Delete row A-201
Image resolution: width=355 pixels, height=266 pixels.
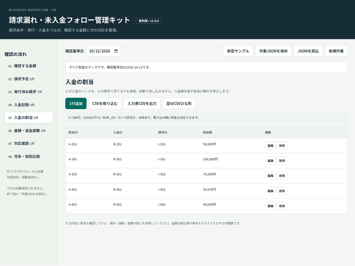(282, 146)
